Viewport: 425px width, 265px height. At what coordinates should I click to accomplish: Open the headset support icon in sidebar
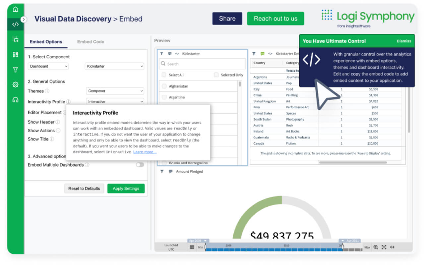point(15,100)
